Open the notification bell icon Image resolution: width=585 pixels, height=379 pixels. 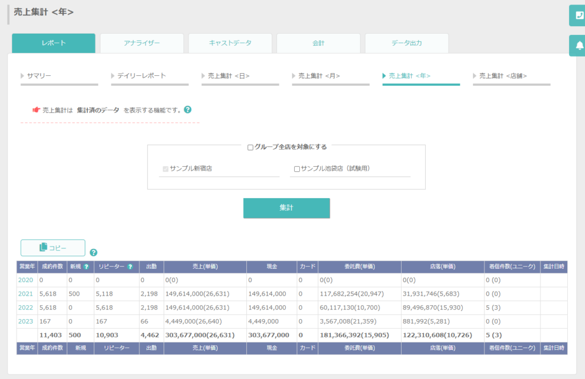click(579, 46)
